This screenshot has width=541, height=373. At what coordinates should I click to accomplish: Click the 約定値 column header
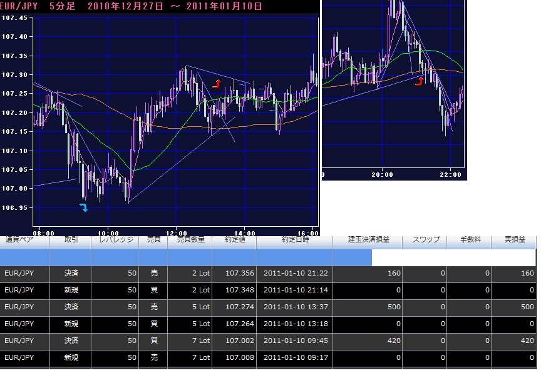pyautogui.click(x=234, y=240)
